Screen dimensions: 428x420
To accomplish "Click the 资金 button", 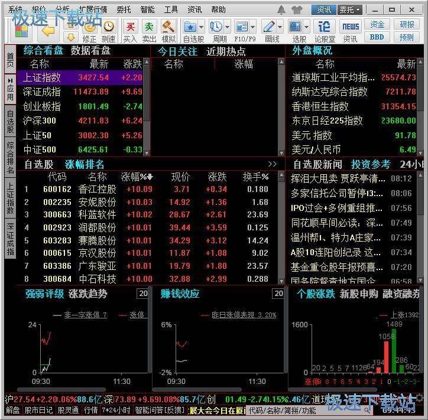I will [x=377, y=25].
